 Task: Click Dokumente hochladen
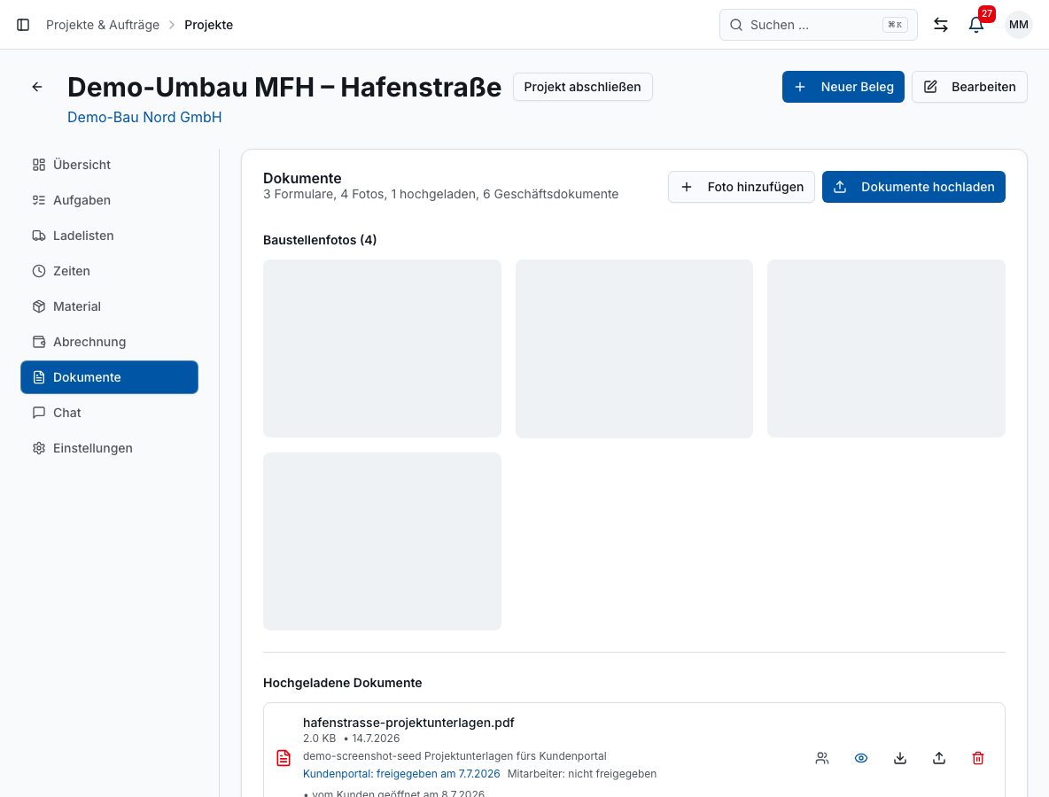tap(913, 187)
